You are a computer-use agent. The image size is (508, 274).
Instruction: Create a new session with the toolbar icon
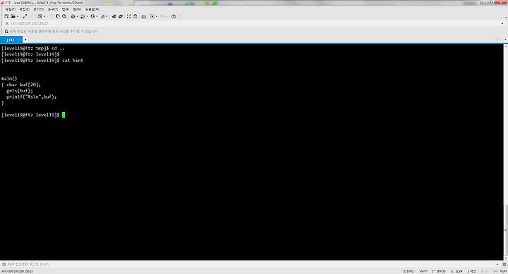coord(6,16)
